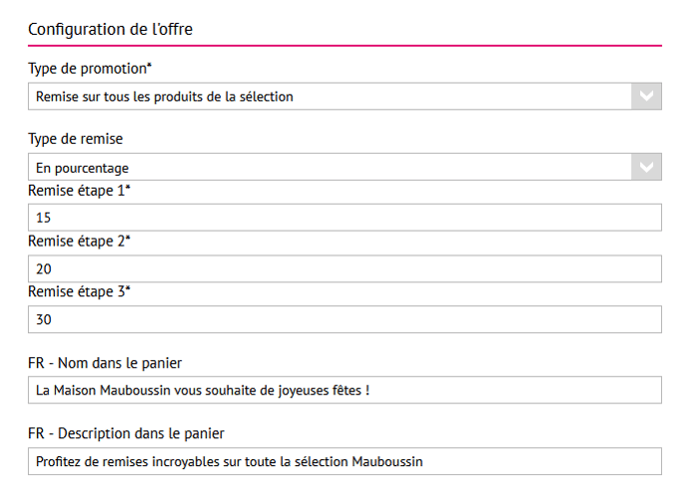Image resolution: width=687 pixels, height=503 pixels.
Task: Open the 'En pourcentage' discount type selector
Action: click(x=330, y=168)
